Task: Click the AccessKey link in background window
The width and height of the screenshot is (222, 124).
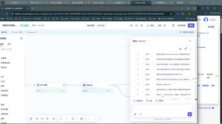Action: coord(201,47)
